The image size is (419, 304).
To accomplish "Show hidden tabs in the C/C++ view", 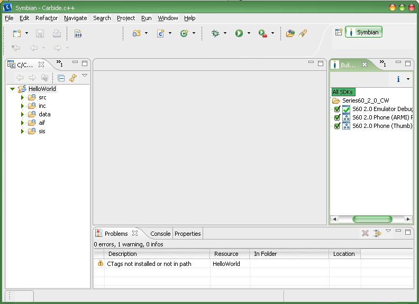I will [x=60, y=63].
